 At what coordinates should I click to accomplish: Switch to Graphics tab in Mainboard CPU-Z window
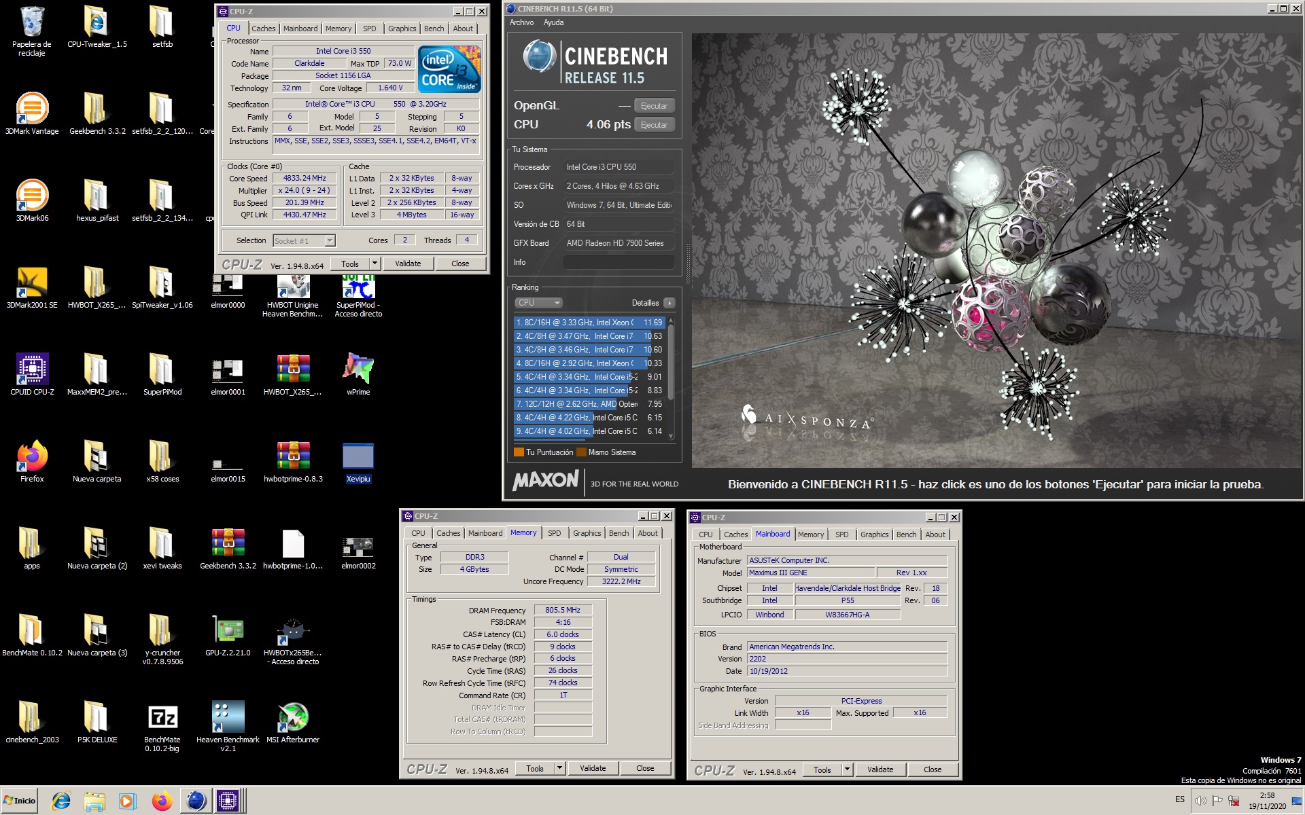[874, 535]
